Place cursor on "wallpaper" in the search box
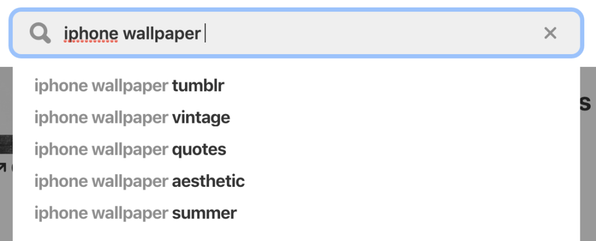Image resolution: width=596 pixels, height=241 pixels. (x=161, y=34)
